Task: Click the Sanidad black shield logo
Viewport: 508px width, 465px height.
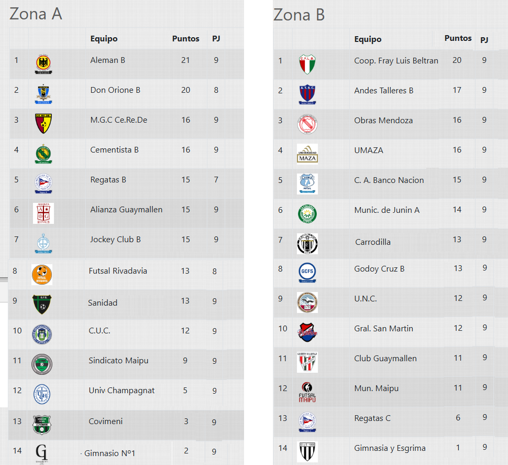Action: (x=42, y=304)
